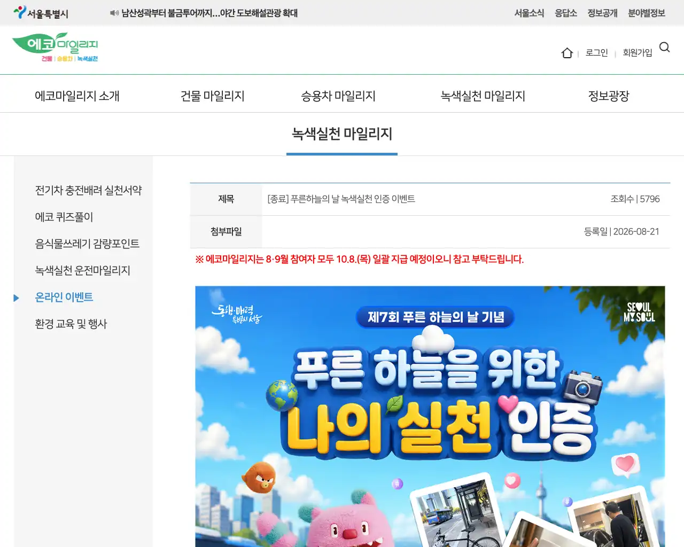Open search with the magnifier icon
The width and height of the screenshot is (684, 547).
[x=665, y=48]
